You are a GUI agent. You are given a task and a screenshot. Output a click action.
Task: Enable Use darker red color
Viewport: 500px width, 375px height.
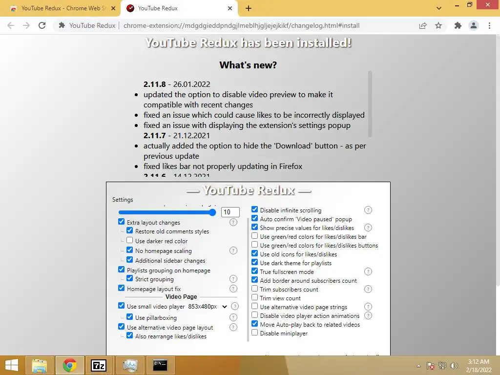click(129, 240)
